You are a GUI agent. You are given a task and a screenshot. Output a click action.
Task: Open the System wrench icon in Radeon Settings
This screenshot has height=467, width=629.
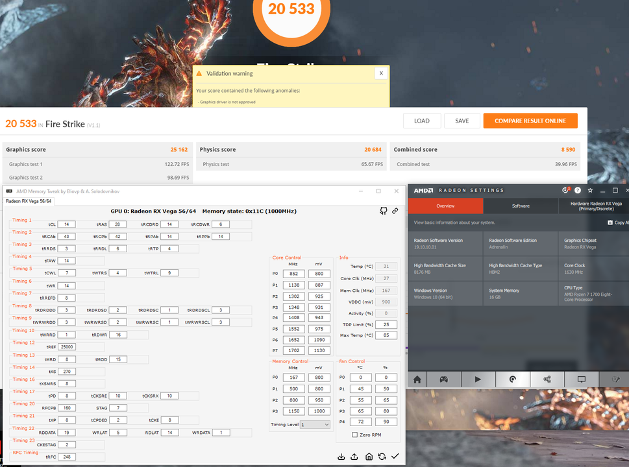pos(615,379)
